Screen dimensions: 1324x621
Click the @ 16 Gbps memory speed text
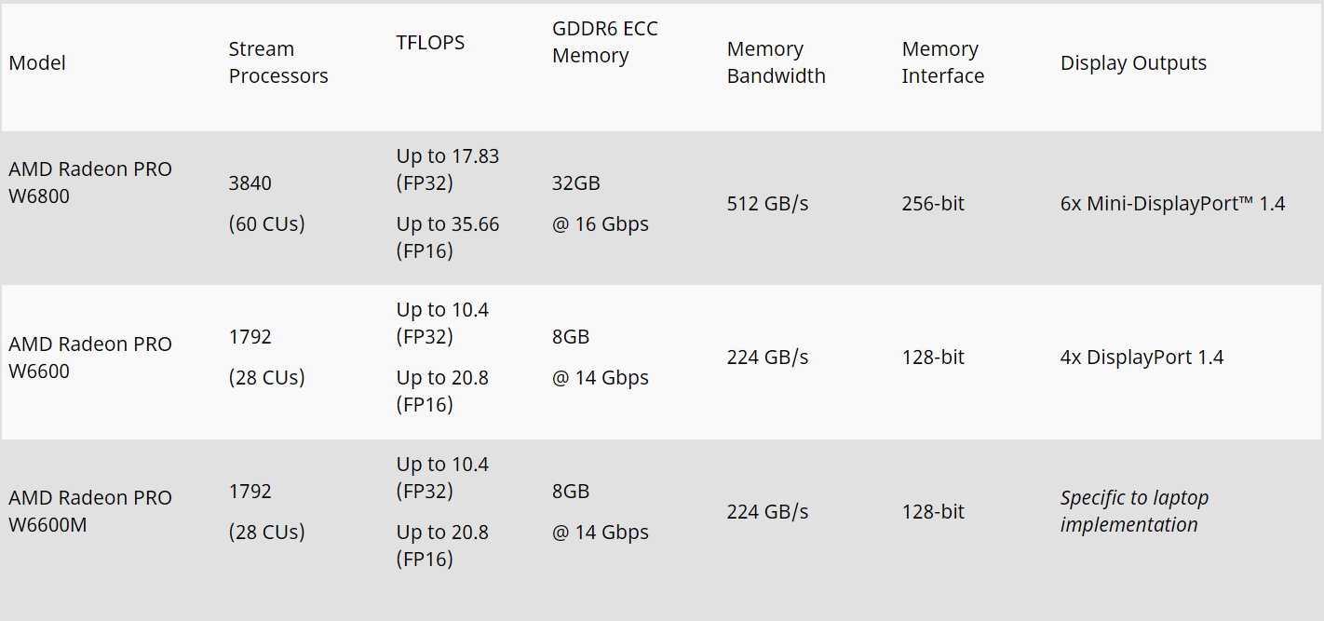pos(601,224)
